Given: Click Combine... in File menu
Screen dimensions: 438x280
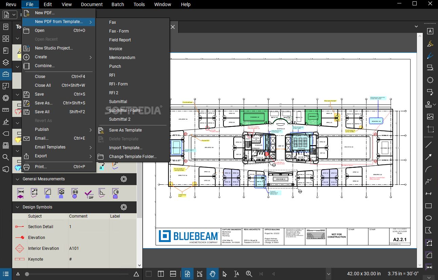Looking at the screenshot, I should (59, 66).
